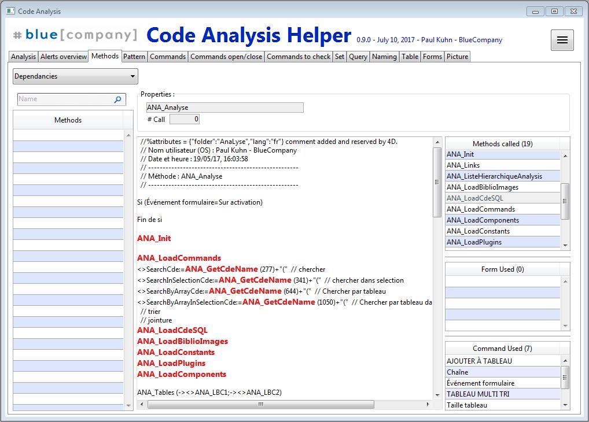589x422 pixels.
Task: Select Événement formulaire in Command Used list
Action: pyautogui.click(x=503, y=383)
